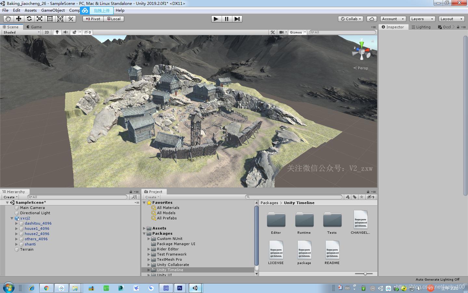
Task: Select the combined Transform tool
Action: point(60,19)
